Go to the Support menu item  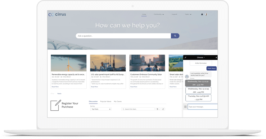[174, 14]
